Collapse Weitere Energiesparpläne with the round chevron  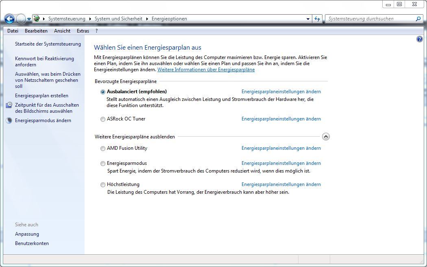(326, 136)
